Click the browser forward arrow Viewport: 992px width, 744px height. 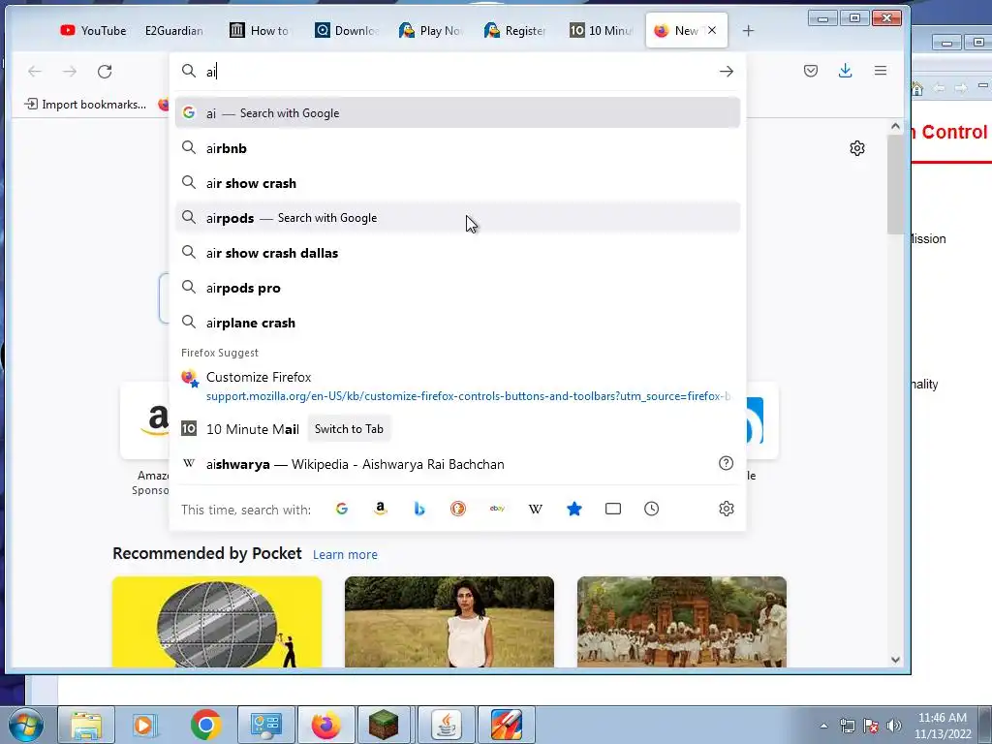pos(70,72)
